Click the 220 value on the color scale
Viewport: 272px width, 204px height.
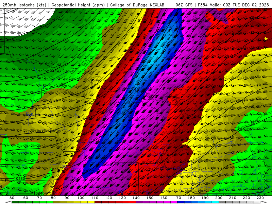point(247,198)
